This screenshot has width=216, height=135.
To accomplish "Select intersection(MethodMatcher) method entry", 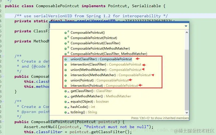I will pos(111,75).
